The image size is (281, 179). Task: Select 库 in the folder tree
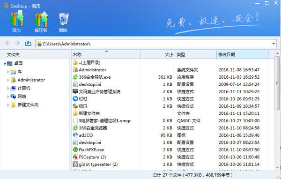pos(20,72)
